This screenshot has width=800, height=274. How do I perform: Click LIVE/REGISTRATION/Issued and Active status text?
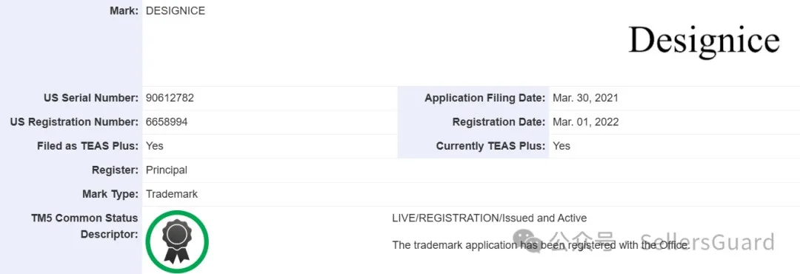[490, 218]
